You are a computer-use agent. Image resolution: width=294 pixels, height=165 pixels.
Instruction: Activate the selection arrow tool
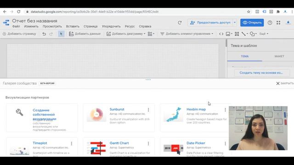[61, 34]
